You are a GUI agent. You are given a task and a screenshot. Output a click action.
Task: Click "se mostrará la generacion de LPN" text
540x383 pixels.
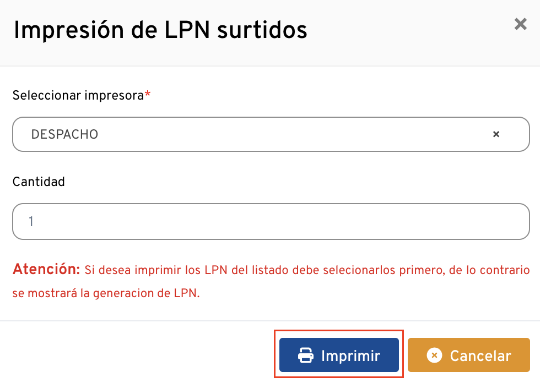point(106,293)
